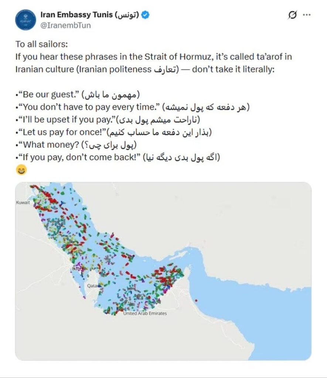This screenshot has height=378, width=327.
Task: Open the three-dot more options menu
Action: point(307,16)
